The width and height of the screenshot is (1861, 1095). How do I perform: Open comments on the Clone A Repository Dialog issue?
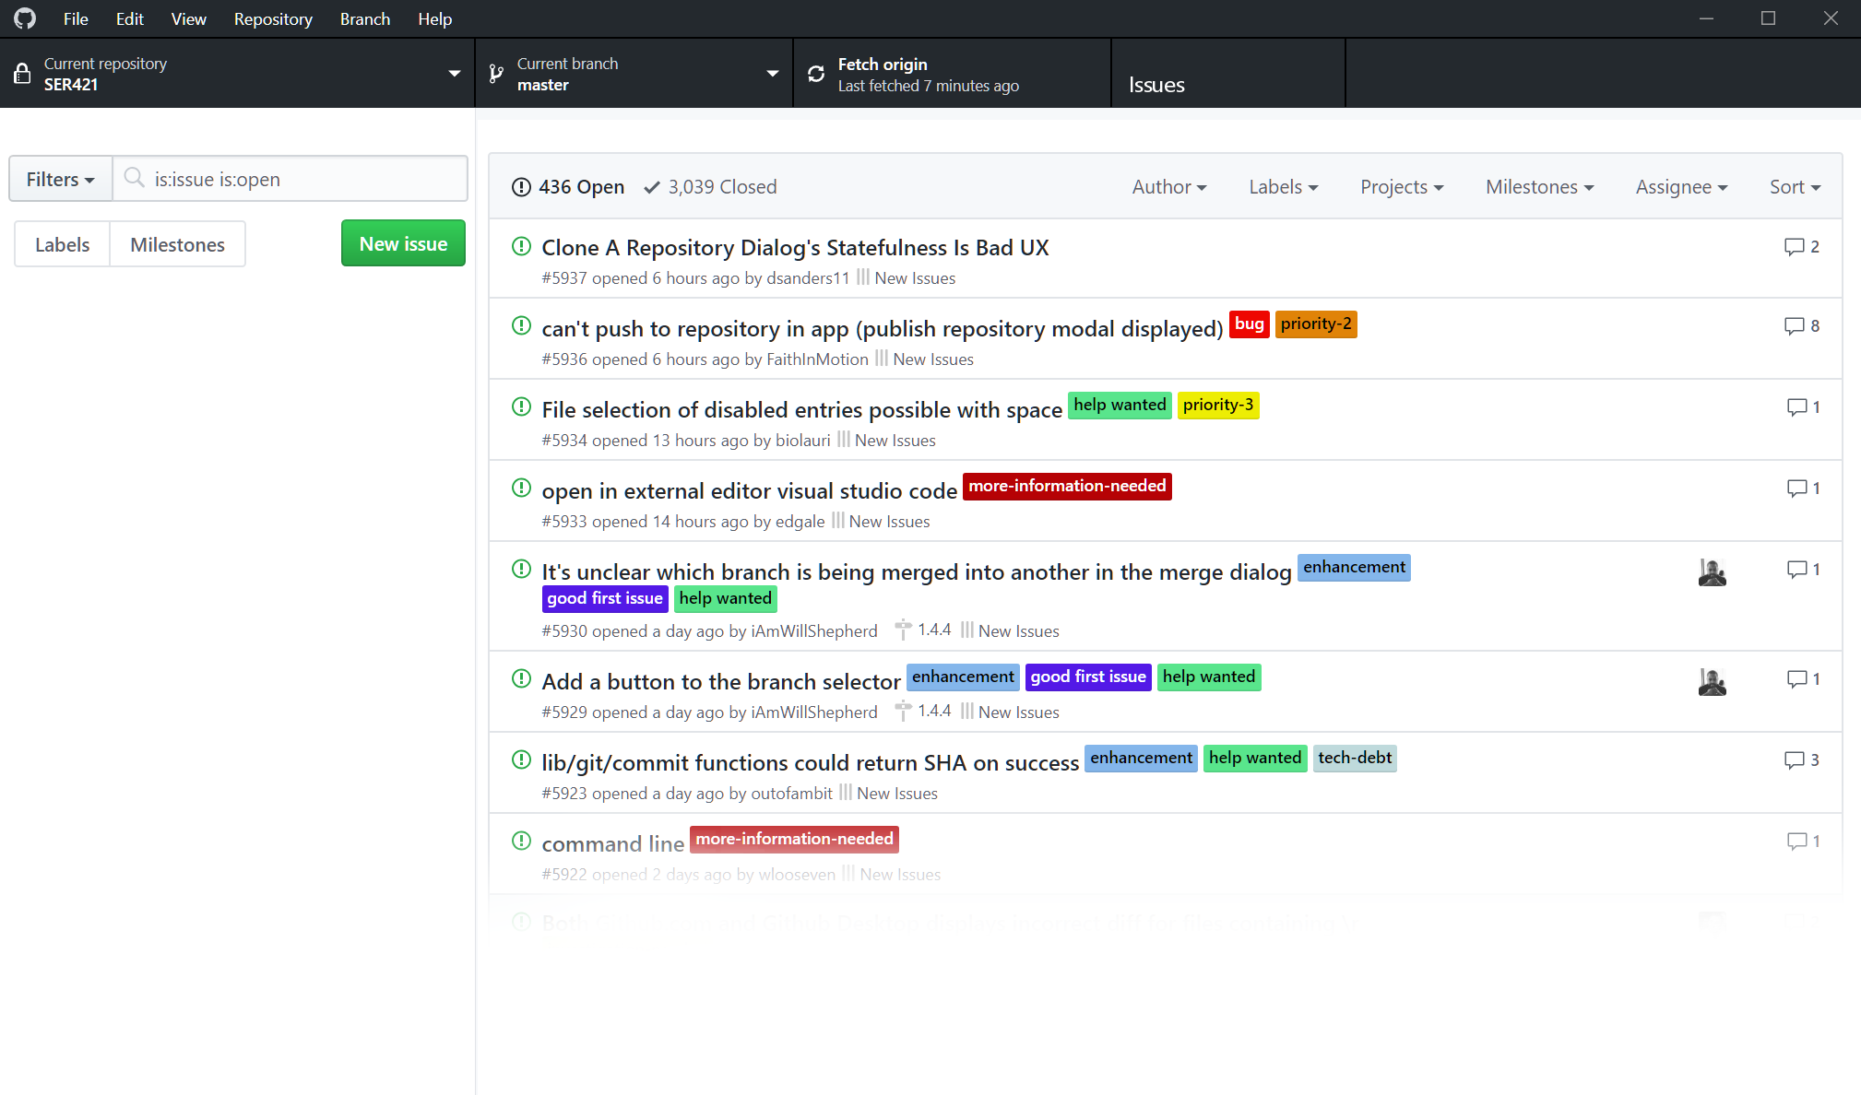point(1796,246)
